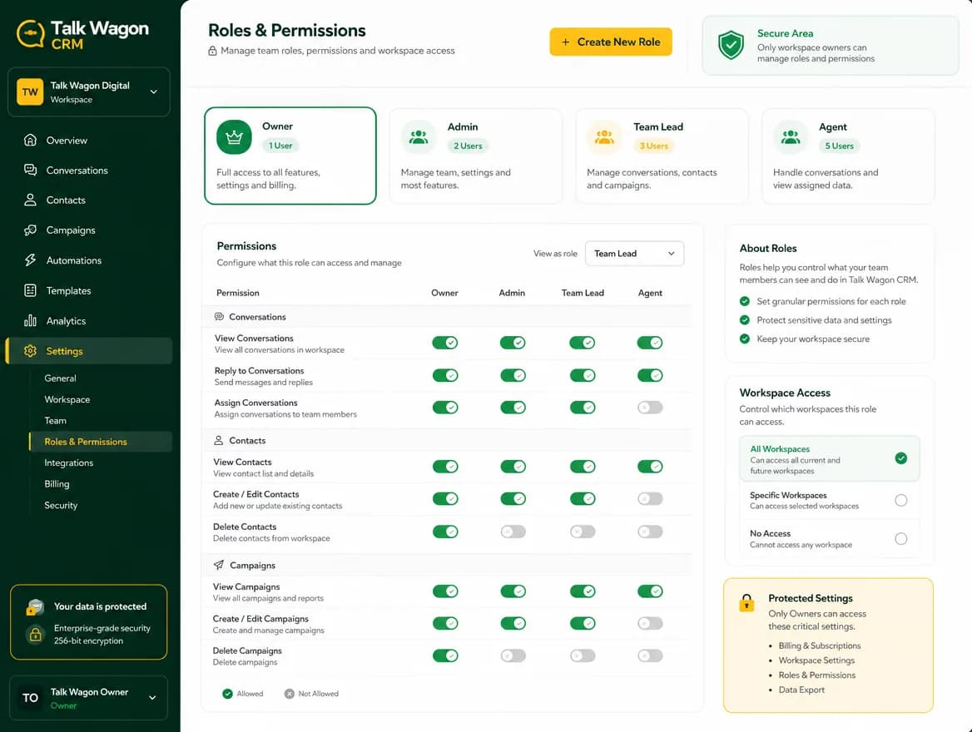Viewport: 972px width, 732px height.
Task: Click the 2 Users badge on Admin card
Action: (468, 146)
